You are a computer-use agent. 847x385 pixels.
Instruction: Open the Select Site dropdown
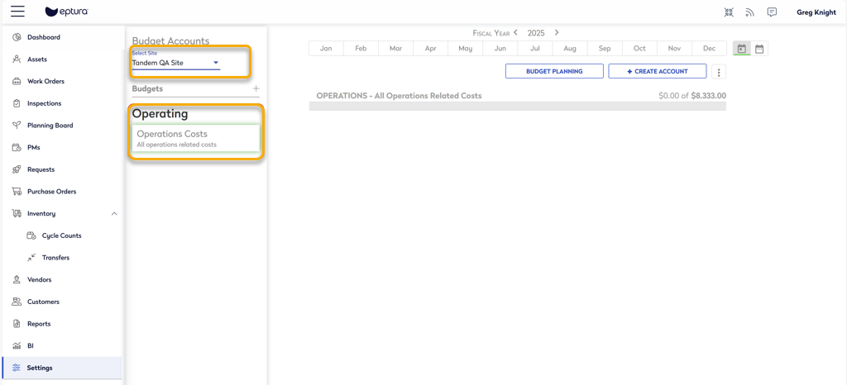pyautogui.click(x=176, y=63)
